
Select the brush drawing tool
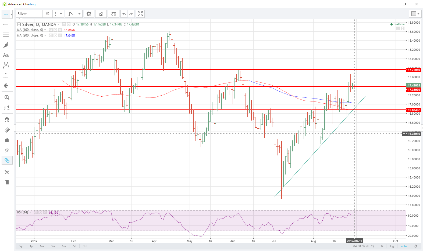6,45
